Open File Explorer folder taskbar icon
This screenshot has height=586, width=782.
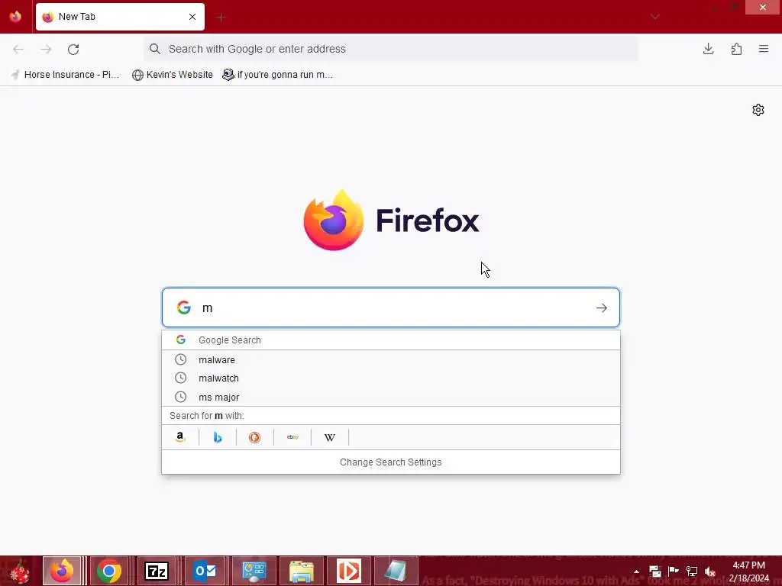(301, 571)
